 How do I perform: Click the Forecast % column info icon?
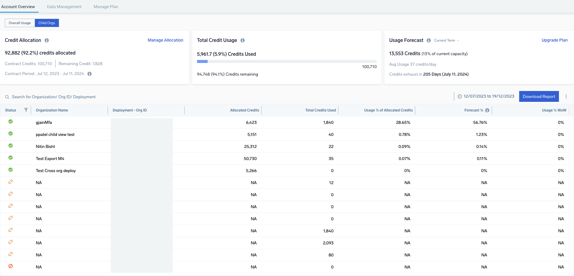tap(487, 110)
